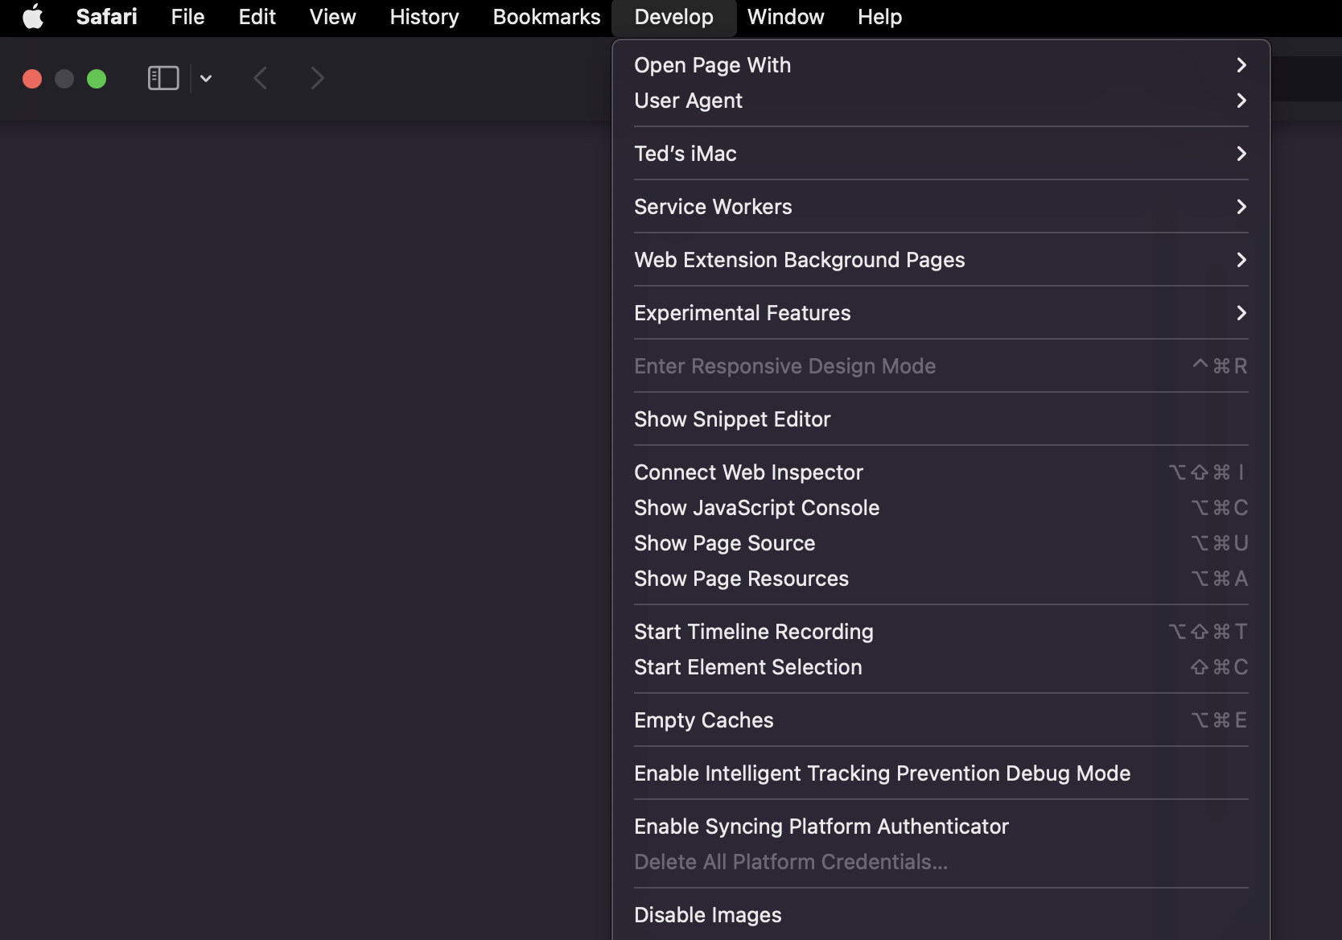This screenshot has width=1342, height=940.
Task: Enable Intelligent Tracking Prevention Debug Mode
Action: (x=941, y=773)
